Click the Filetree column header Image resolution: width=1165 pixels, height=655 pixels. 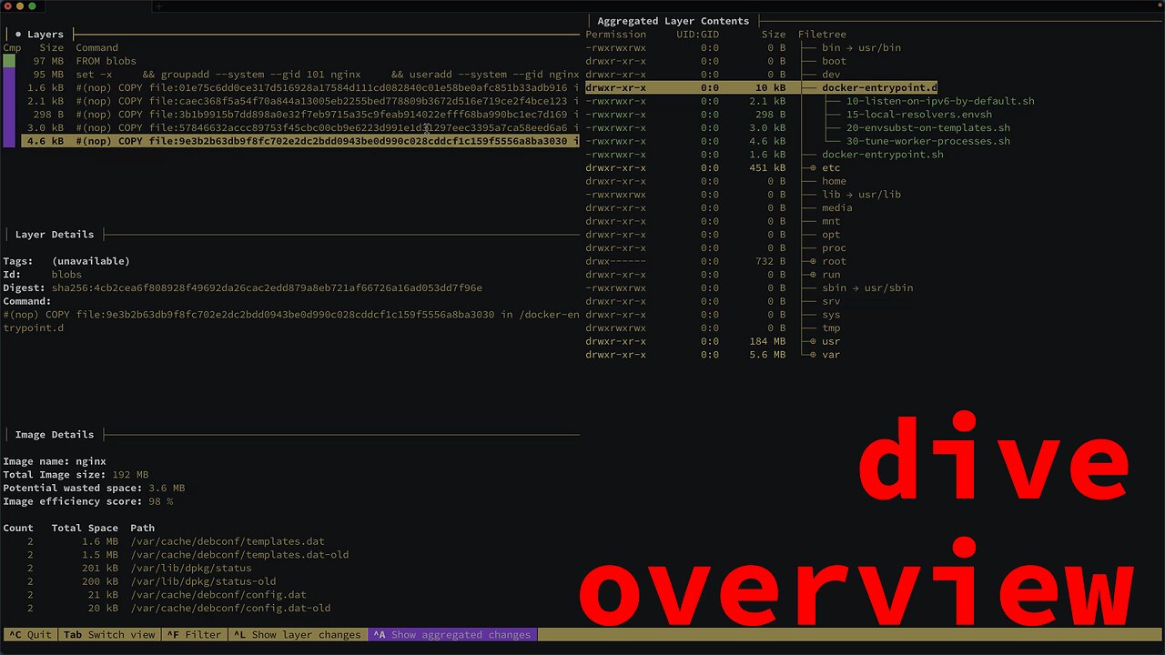(822, 35)
